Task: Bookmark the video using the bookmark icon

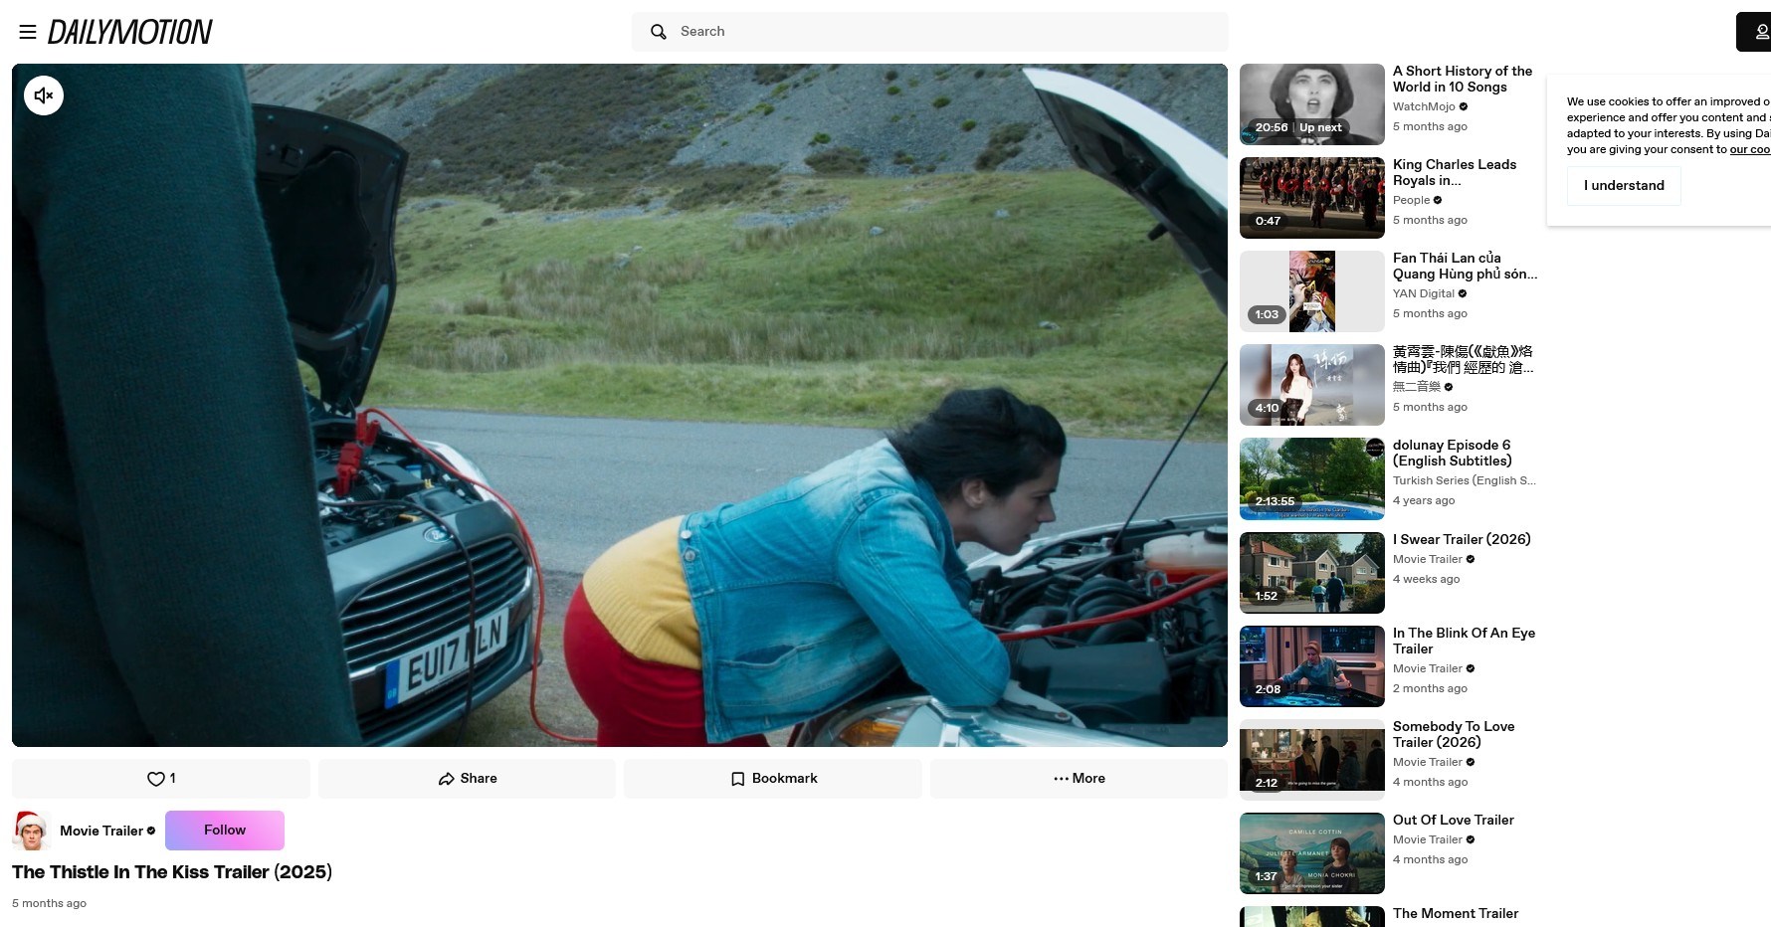Action: point(737,779)
